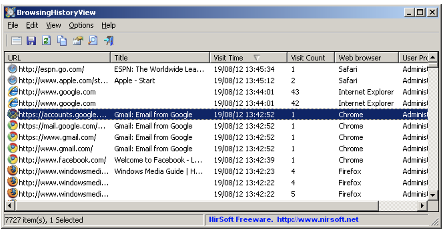Click the visit count 5 cell
The width and height of the screenshot is (442, 229).
point(293,194)
